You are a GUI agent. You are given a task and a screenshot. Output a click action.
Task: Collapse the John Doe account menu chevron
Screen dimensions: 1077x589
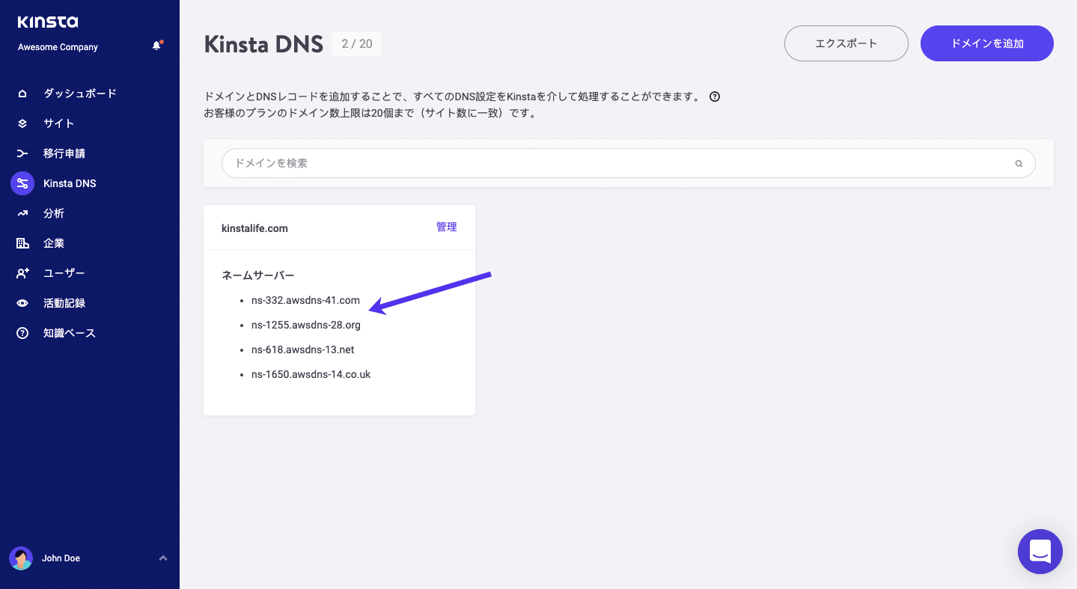click(x=162, y=558)
